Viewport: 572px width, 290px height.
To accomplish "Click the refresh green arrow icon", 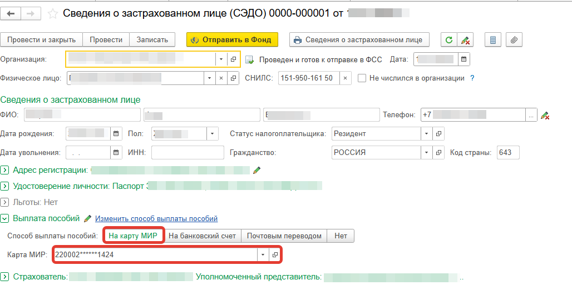I will (449, 39).
